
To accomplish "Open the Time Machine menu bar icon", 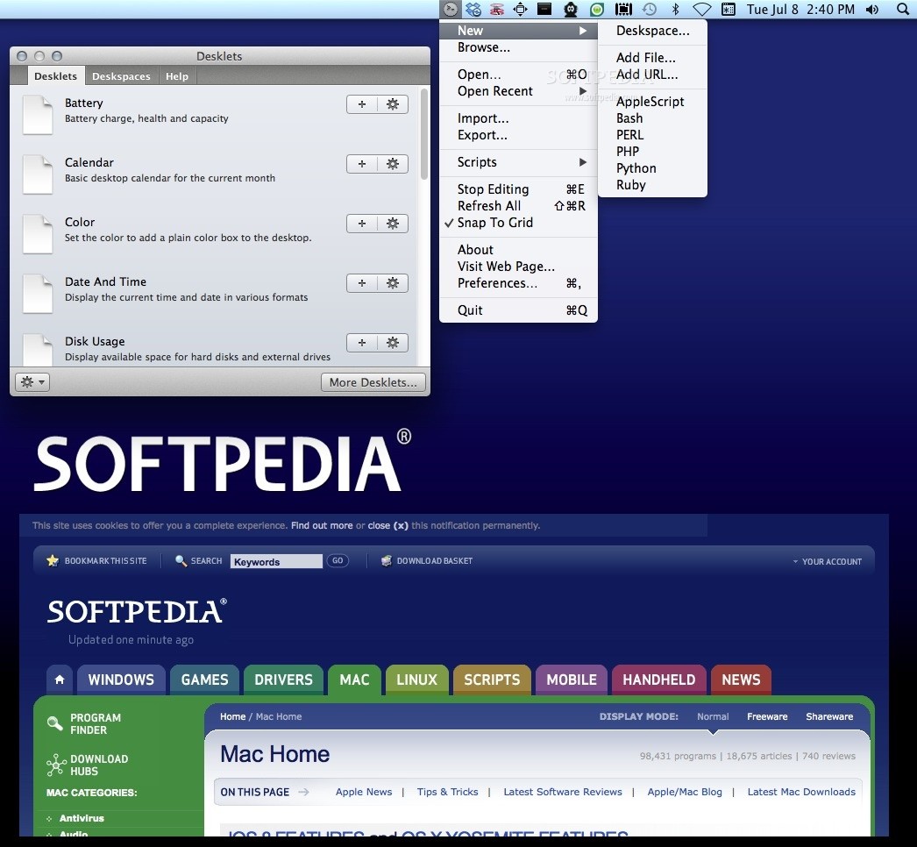I will (x=649, y=9).
